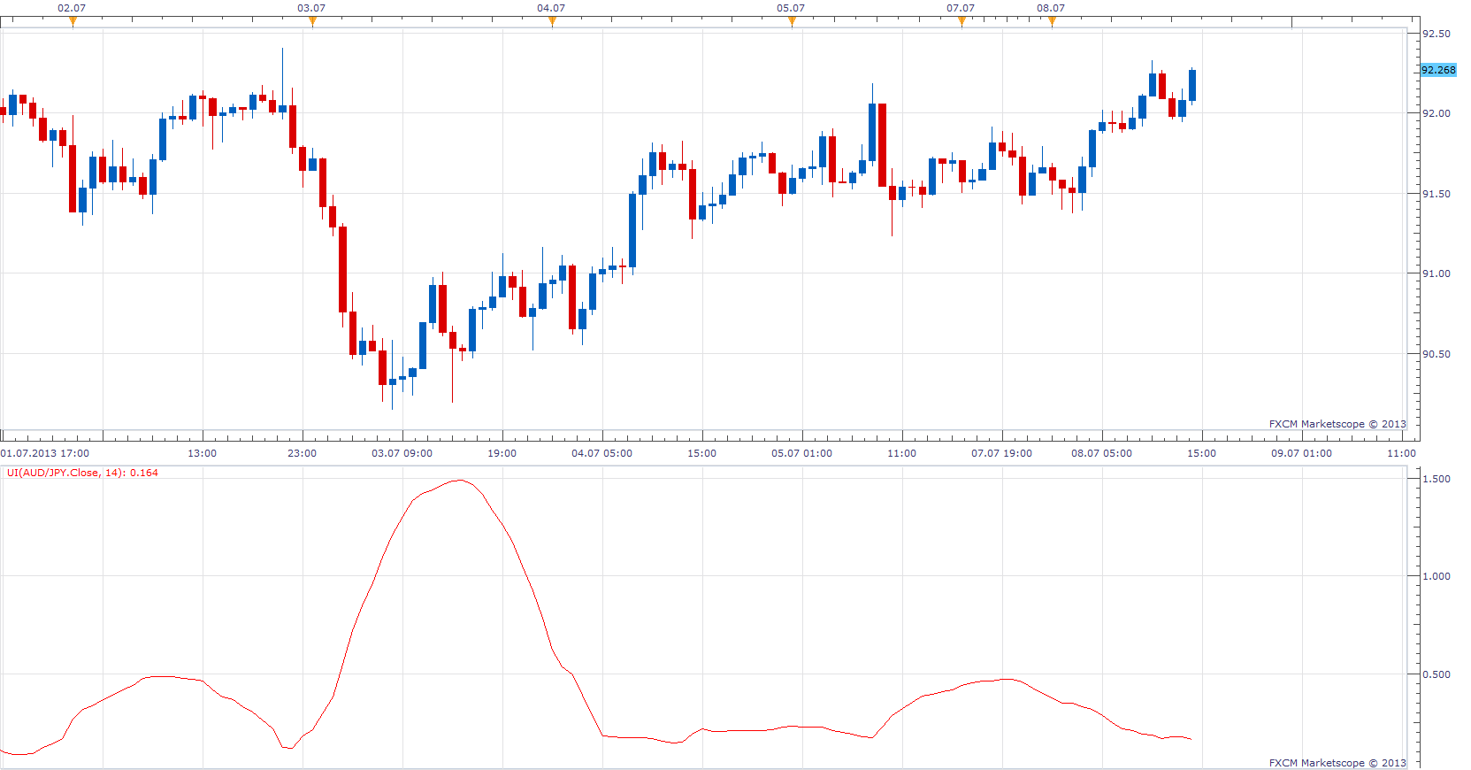Click the orange 03.07 day marker triangle
This screenshot has height=770, width=1471.
(x=312, y=22)
